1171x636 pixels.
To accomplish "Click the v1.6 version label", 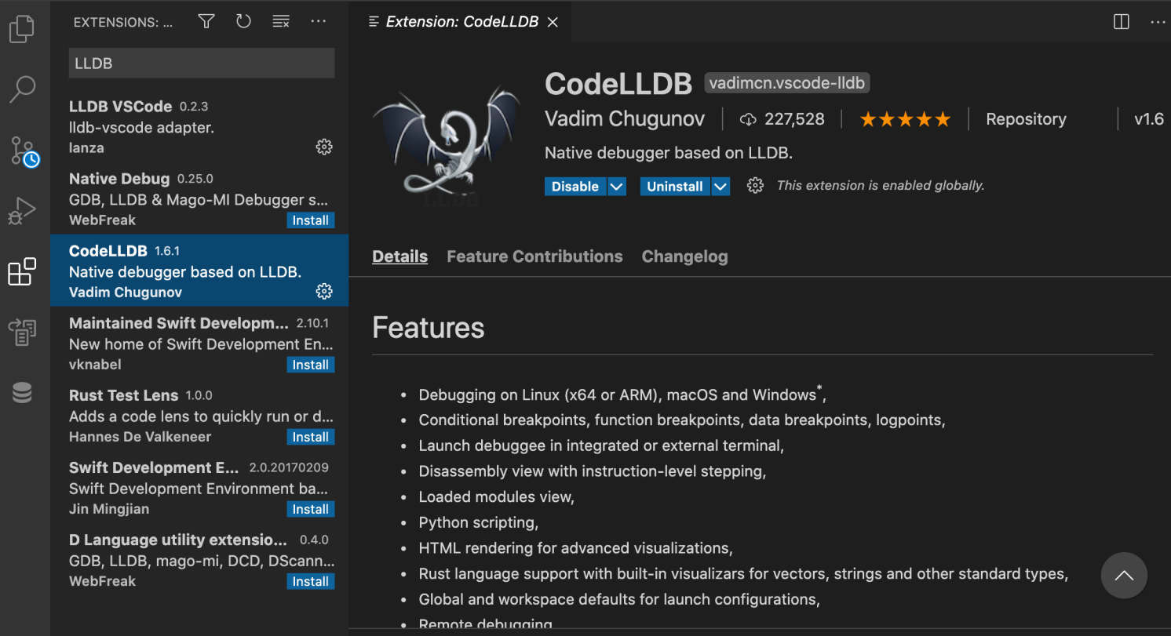I will (1149, 119).
